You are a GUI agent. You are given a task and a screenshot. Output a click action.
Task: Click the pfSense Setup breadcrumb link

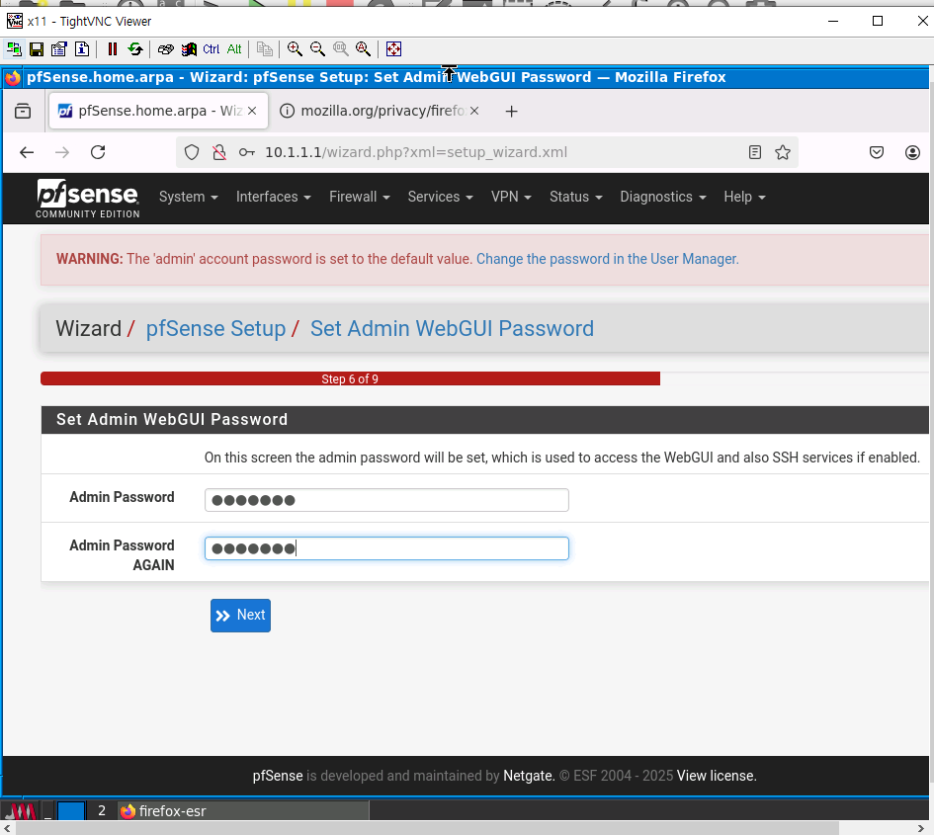tap(215, 329)
